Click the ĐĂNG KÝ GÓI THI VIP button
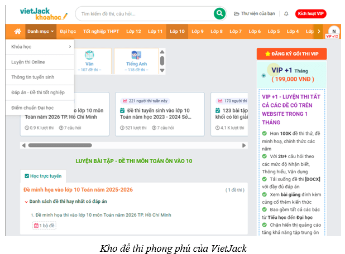The height and width of the screenshot is (254, 345). pyautogui.click(x=291, y=54)
